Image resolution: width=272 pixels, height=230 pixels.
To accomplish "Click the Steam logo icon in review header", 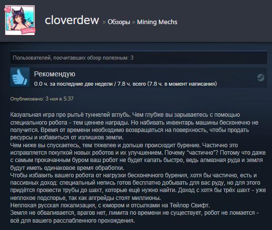I will (261, 77).
